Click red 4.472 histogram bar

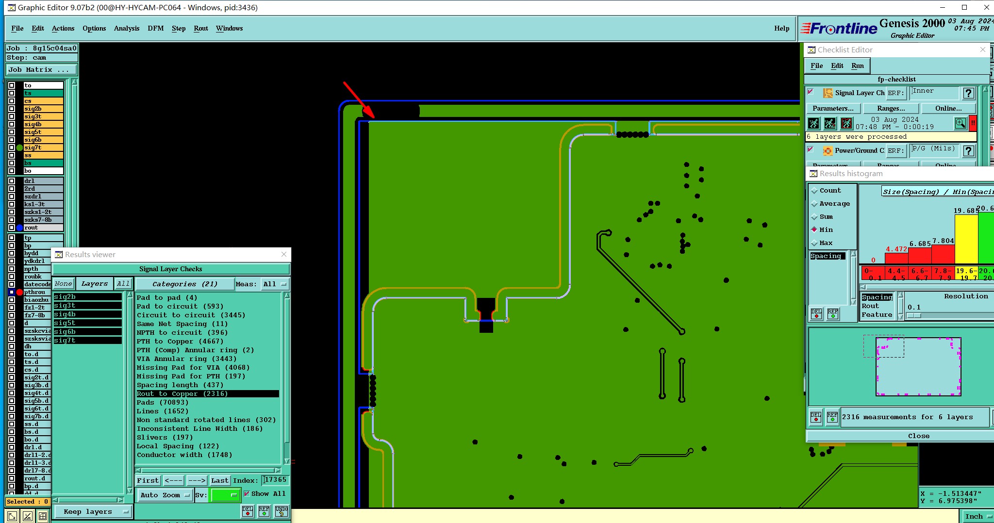(x=896, y=259)
